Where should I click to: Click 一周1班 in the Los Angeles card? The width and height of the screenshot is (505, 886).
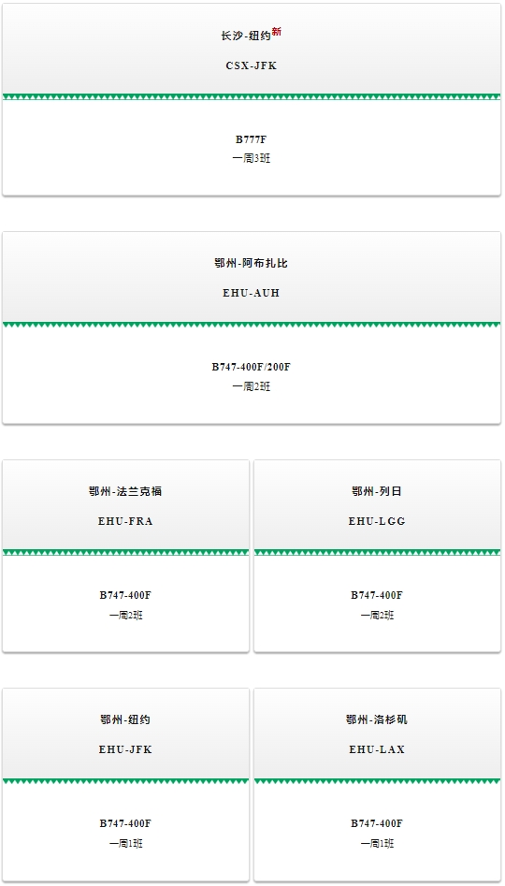point(377,843)
